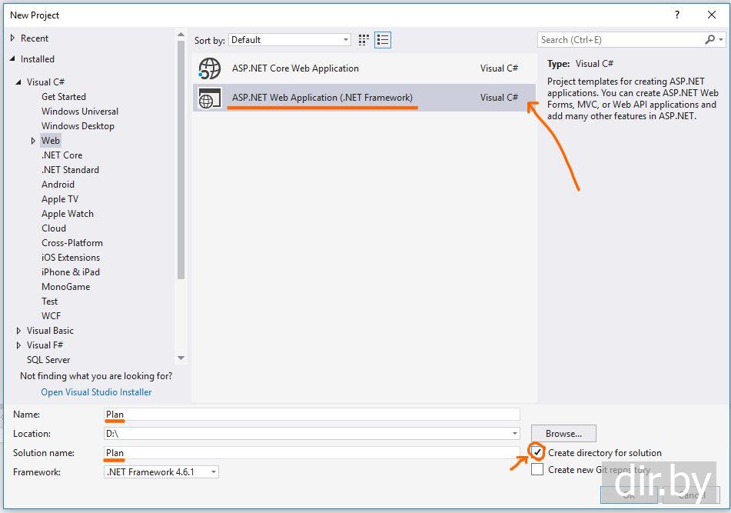The height and width of the screenshot is (513, 731).
Task: Select .NET Standard category
Action: tap(71, 170)
